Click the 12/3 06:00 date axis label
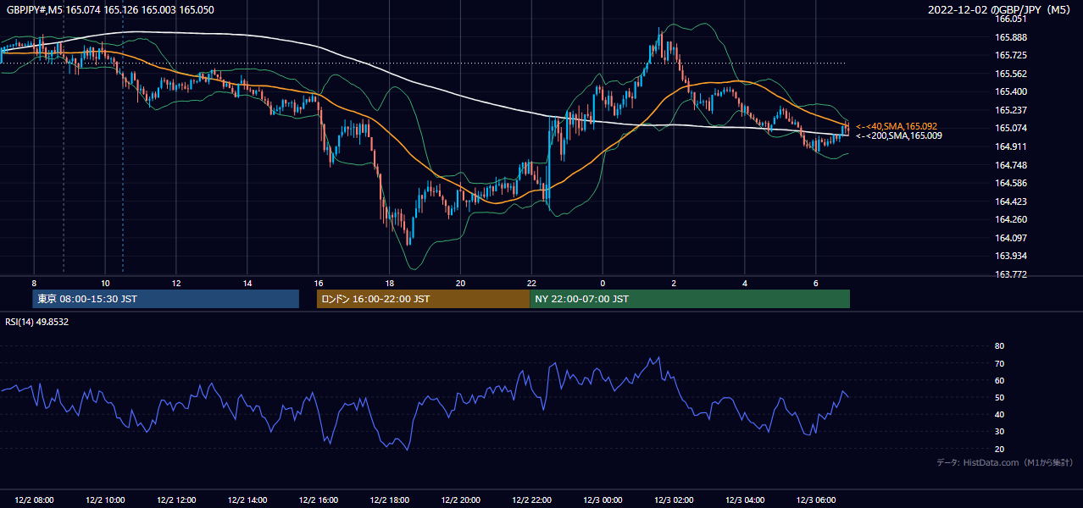This screenshot has height=508, width=1083. [817, 500]
